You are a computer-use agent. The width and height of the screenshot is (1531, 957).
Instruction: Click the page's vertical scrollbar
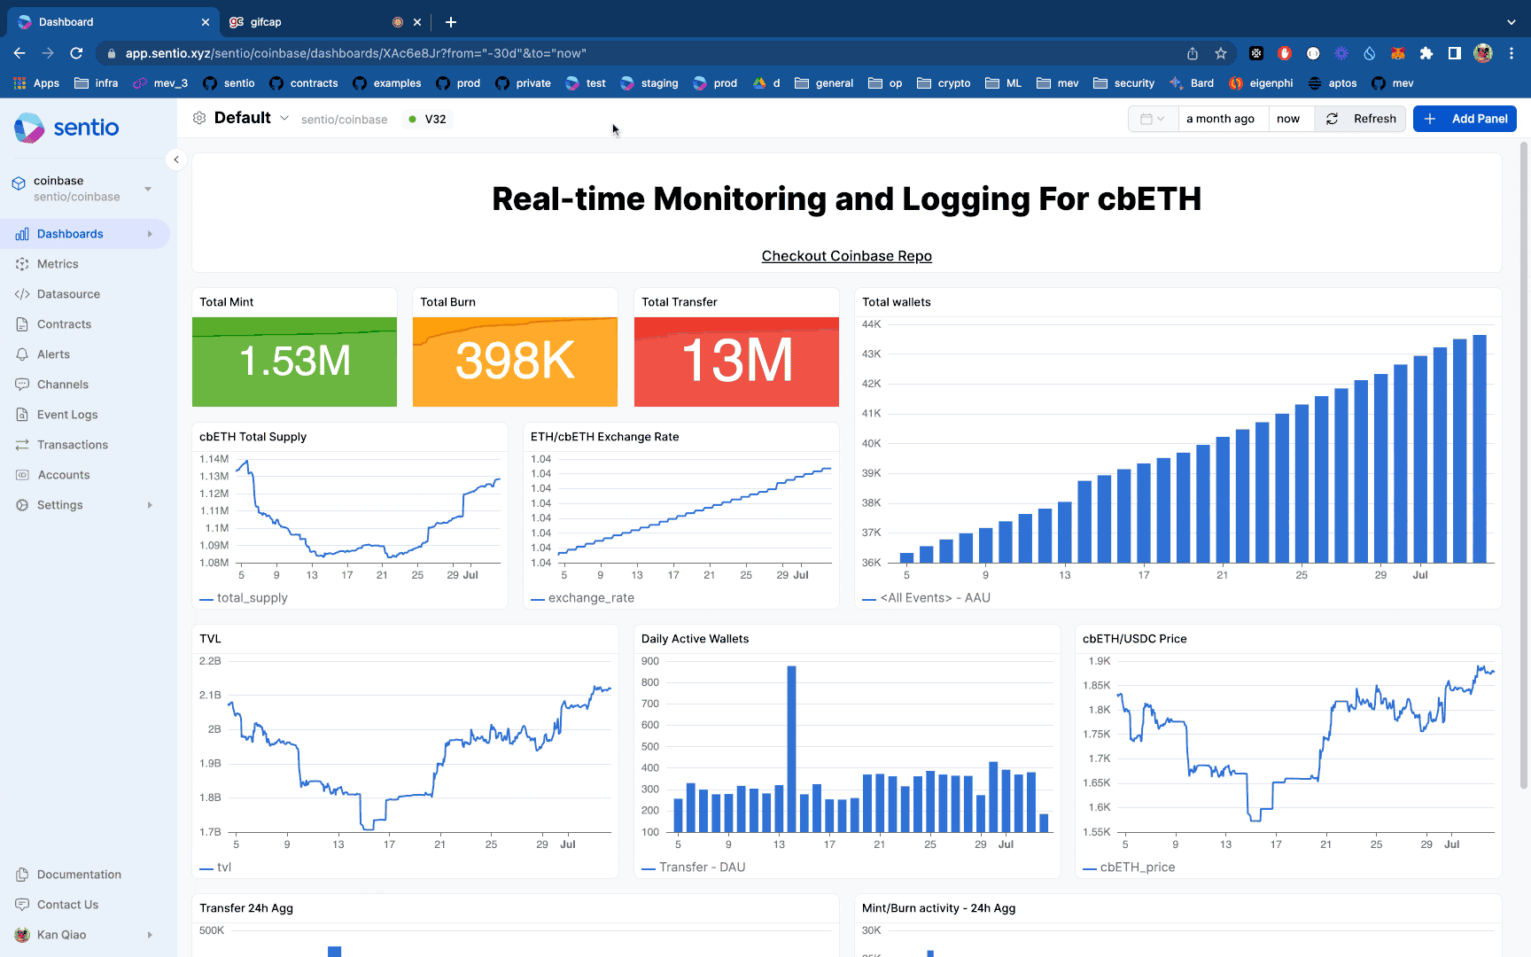tap(1524, 465)
